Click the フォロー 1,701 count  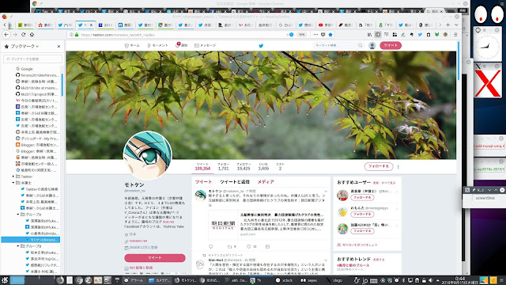point(223,166)
